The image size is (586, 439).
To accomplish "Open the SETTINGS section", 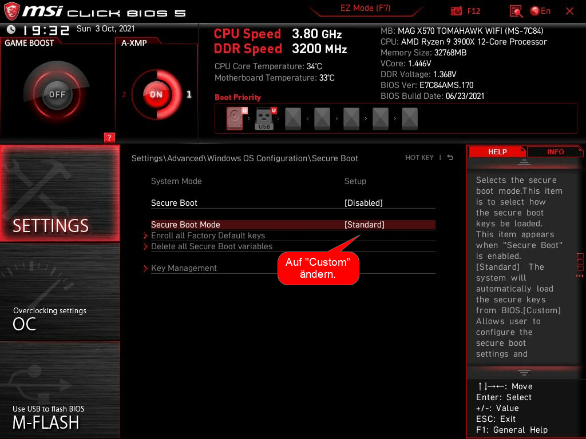I will click(x=60, y=193).
